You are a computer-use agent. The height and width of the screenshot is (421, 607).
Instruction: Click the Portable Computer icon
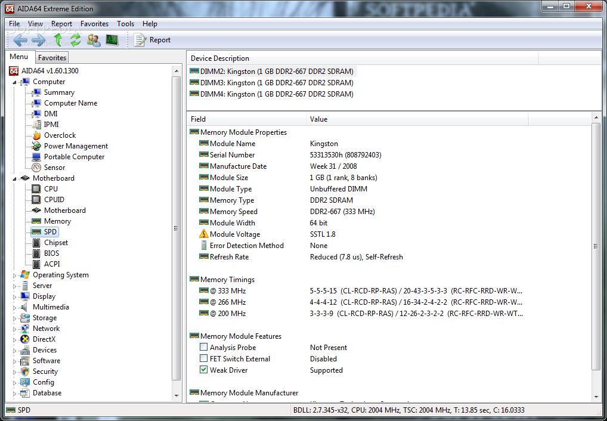pos(36,157)
